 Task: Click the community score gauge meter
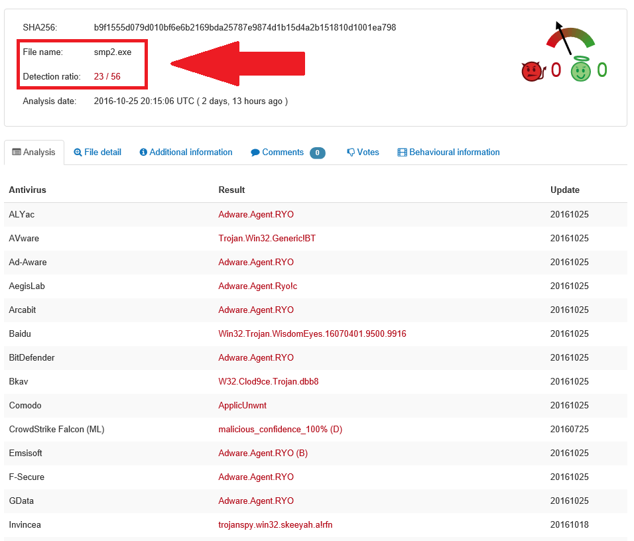[x=571, y=39]
